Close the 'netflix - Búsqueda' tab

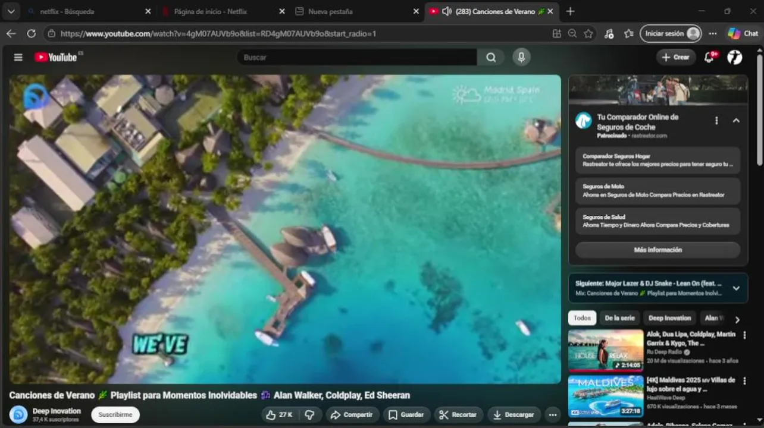pos(148,11)
